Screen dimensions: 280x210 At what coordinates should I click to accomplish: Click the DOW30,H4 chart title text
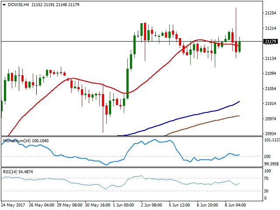pyautogui.click(x=18, y=4)
